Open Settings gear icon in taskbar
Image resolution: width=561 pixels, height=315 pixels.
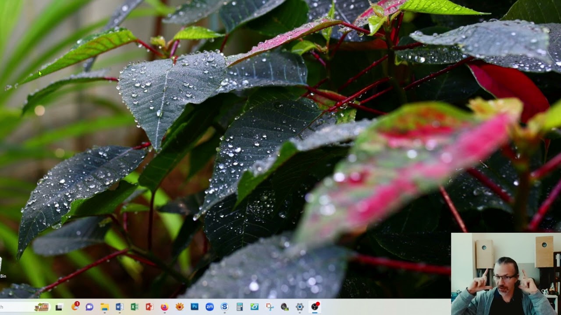[299, 307]
